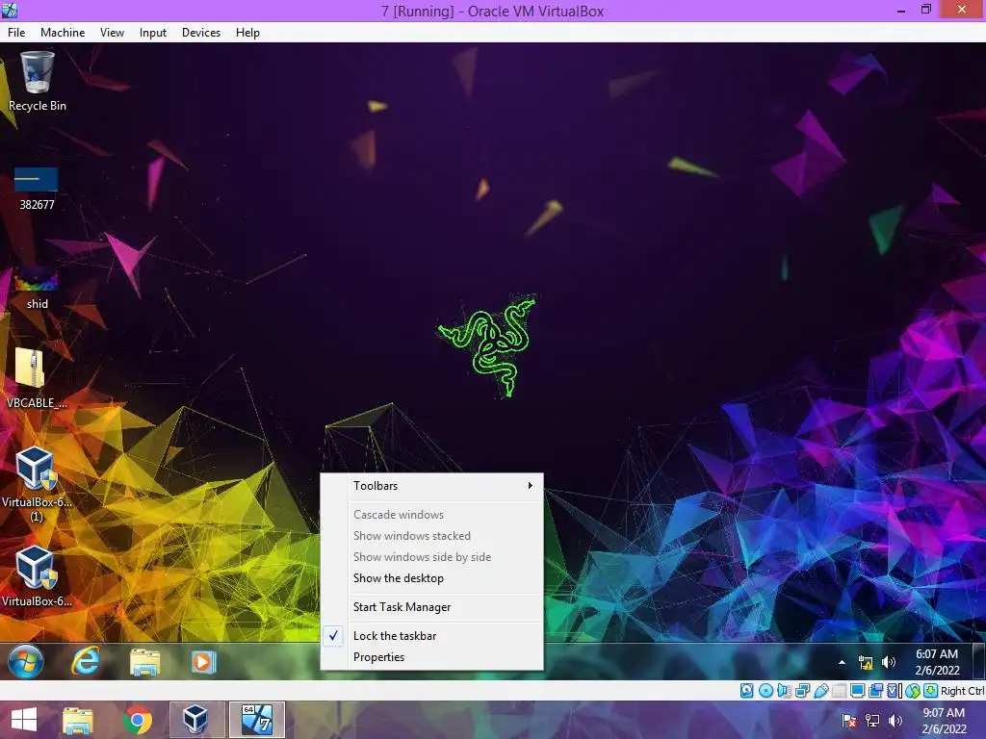Select the bottom VirtualBox-6... installer icon
Screen dimensions: 986x739
click(37, 577)
